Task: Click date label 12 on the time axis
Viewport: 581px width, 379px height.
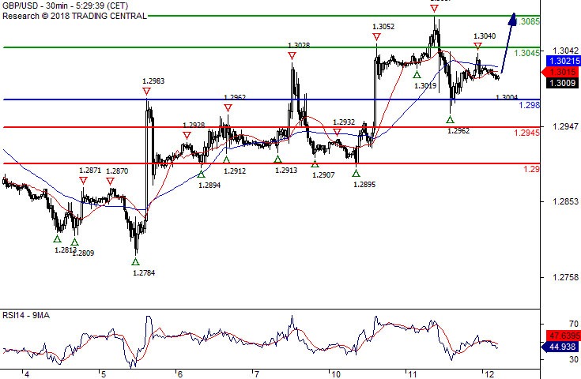Action: 489,374
